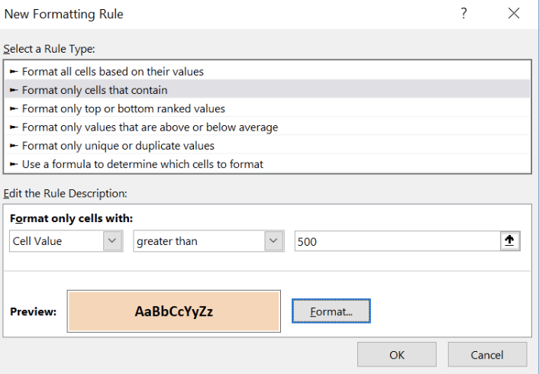
Task: Click the value input field containing 500
Action: coord(397,241)
